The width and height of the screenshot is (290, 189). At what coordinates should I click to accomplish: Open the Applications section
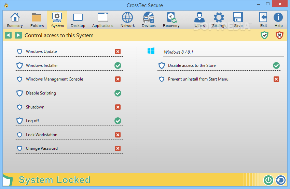click(x=103, y=20)
